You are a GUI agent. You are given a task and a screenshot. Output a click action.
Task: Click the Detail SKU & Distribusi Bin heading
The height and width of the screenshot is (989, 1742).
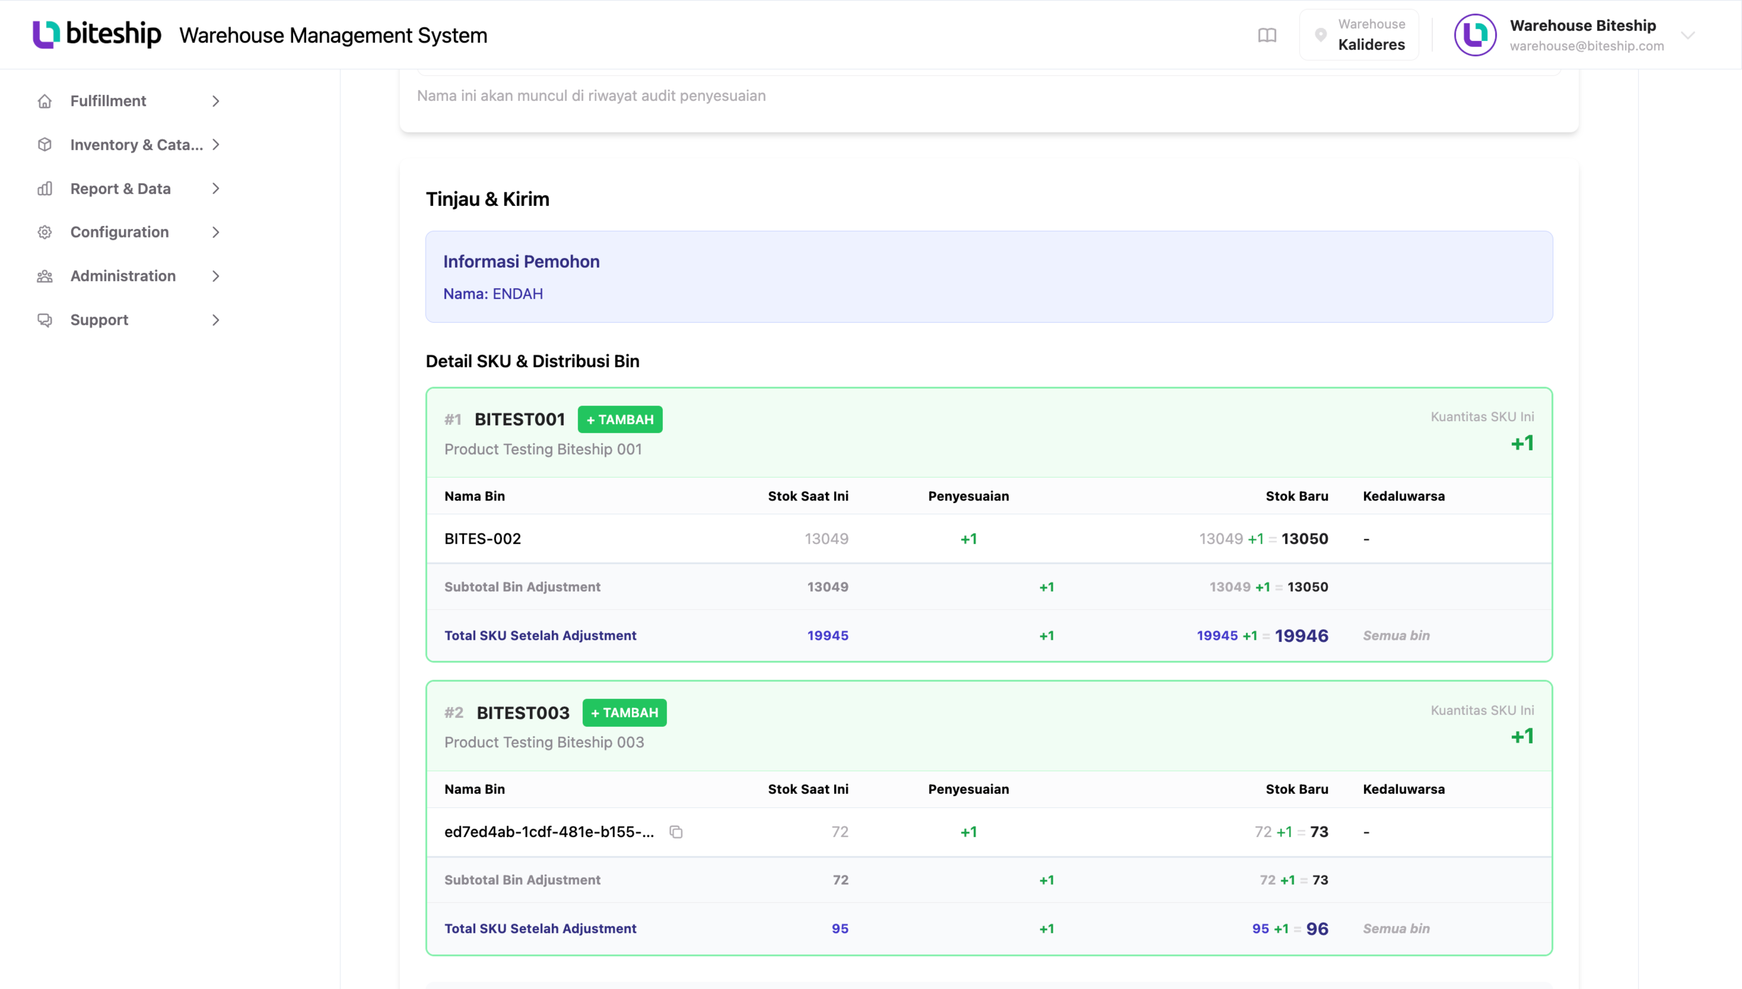532,361
